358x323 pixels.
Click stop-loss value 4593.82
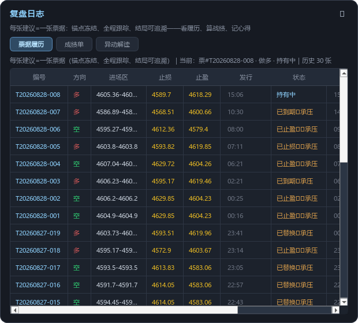163,147
